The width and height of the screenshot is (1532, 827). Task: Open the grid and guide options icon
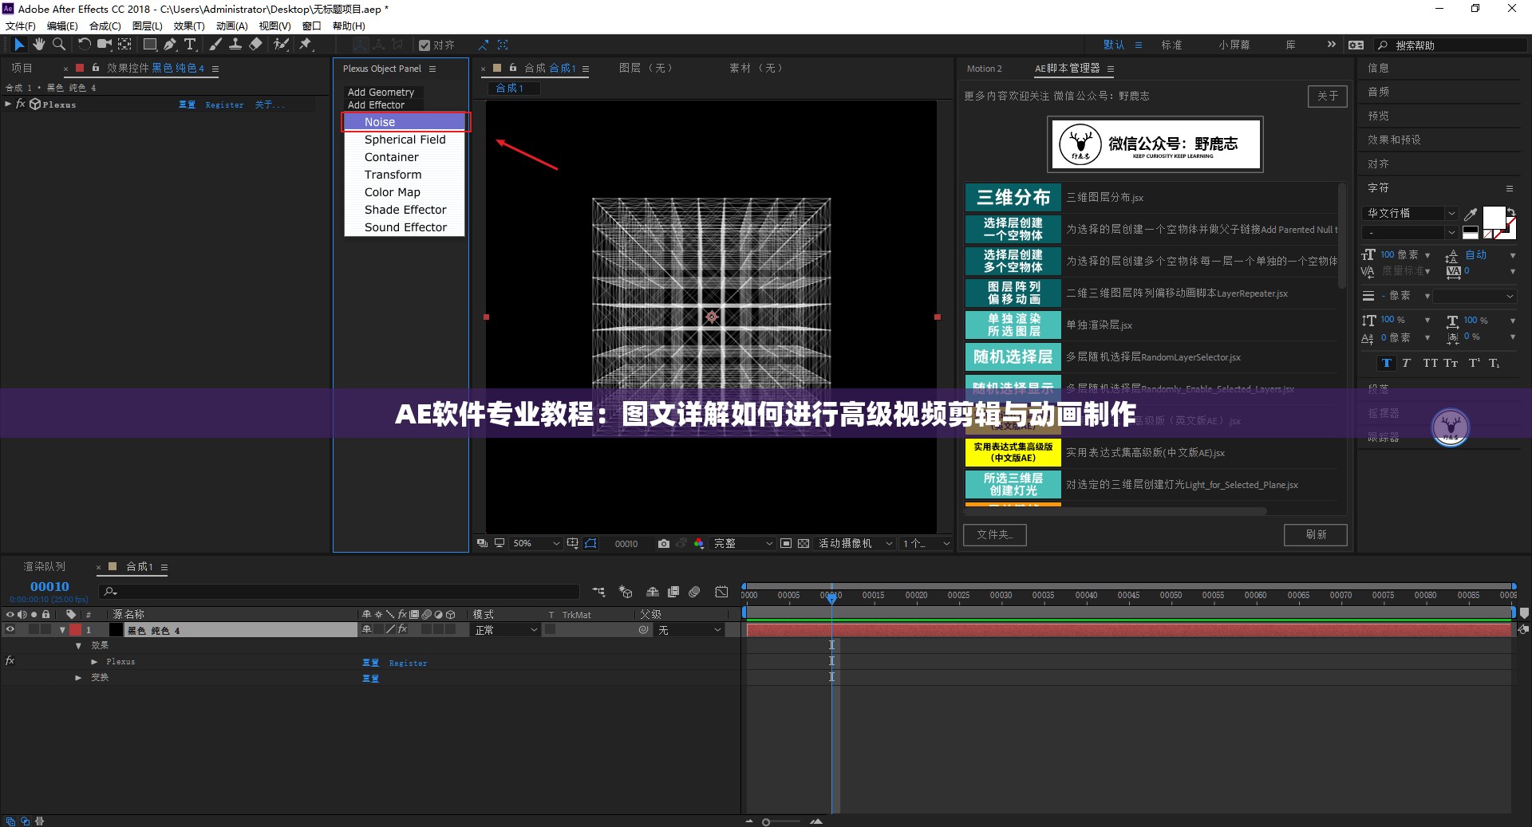click(x=573, y=543)
